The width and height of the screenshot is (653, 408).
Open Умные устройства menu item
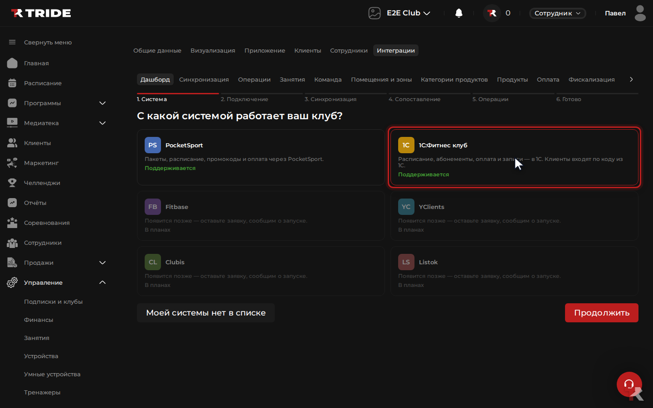pyautogui.click(x=52, y=374)
